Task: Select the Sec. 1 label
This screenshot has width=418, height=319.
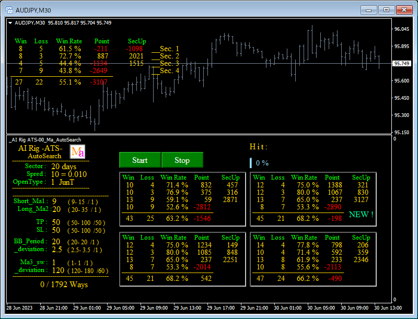Action: (x=169, y=49)
